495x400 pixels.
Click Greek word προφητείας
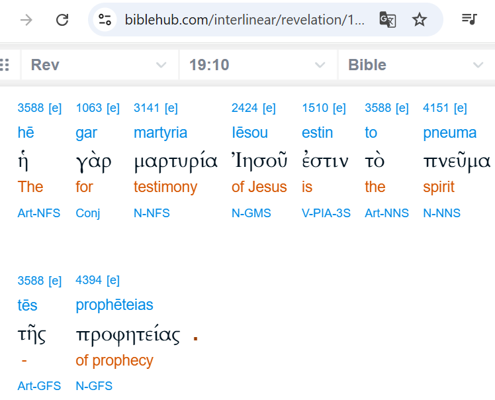(128, 334)
